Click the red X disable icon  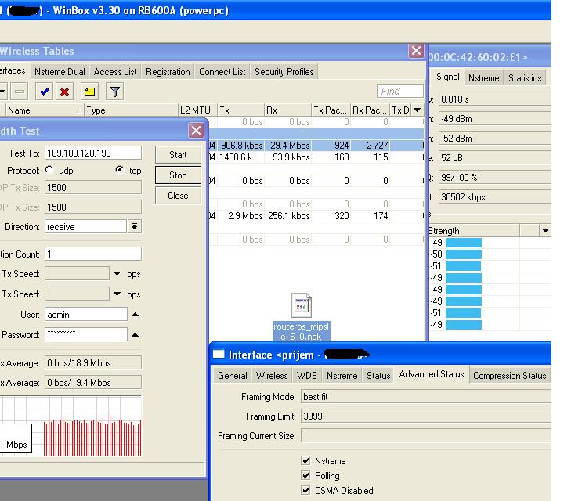click(x=65, y=92)
